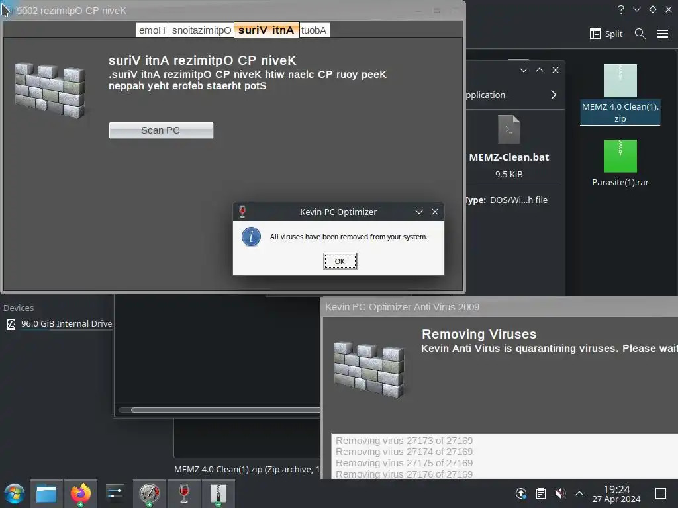Click the 'Removing virus 27173 of 27169' line
This screenshot has width=678, height=508.
pyautogui.click(x=405, y=441)
